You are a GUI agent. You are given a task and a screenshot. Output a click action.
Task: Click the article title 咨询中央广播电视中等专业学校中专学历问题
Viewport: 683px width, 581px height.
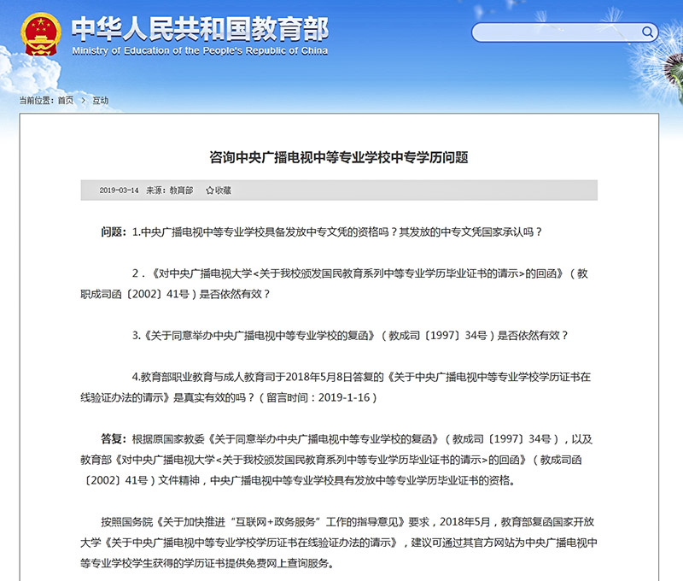(339, 157)
